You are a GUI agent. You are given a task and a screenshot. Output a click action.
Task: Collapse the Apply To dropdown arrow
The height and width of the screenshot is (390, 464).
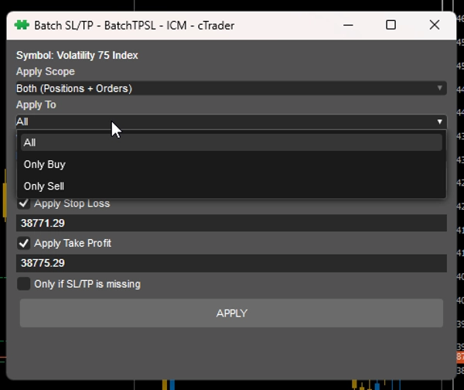(x=440, y=121)
